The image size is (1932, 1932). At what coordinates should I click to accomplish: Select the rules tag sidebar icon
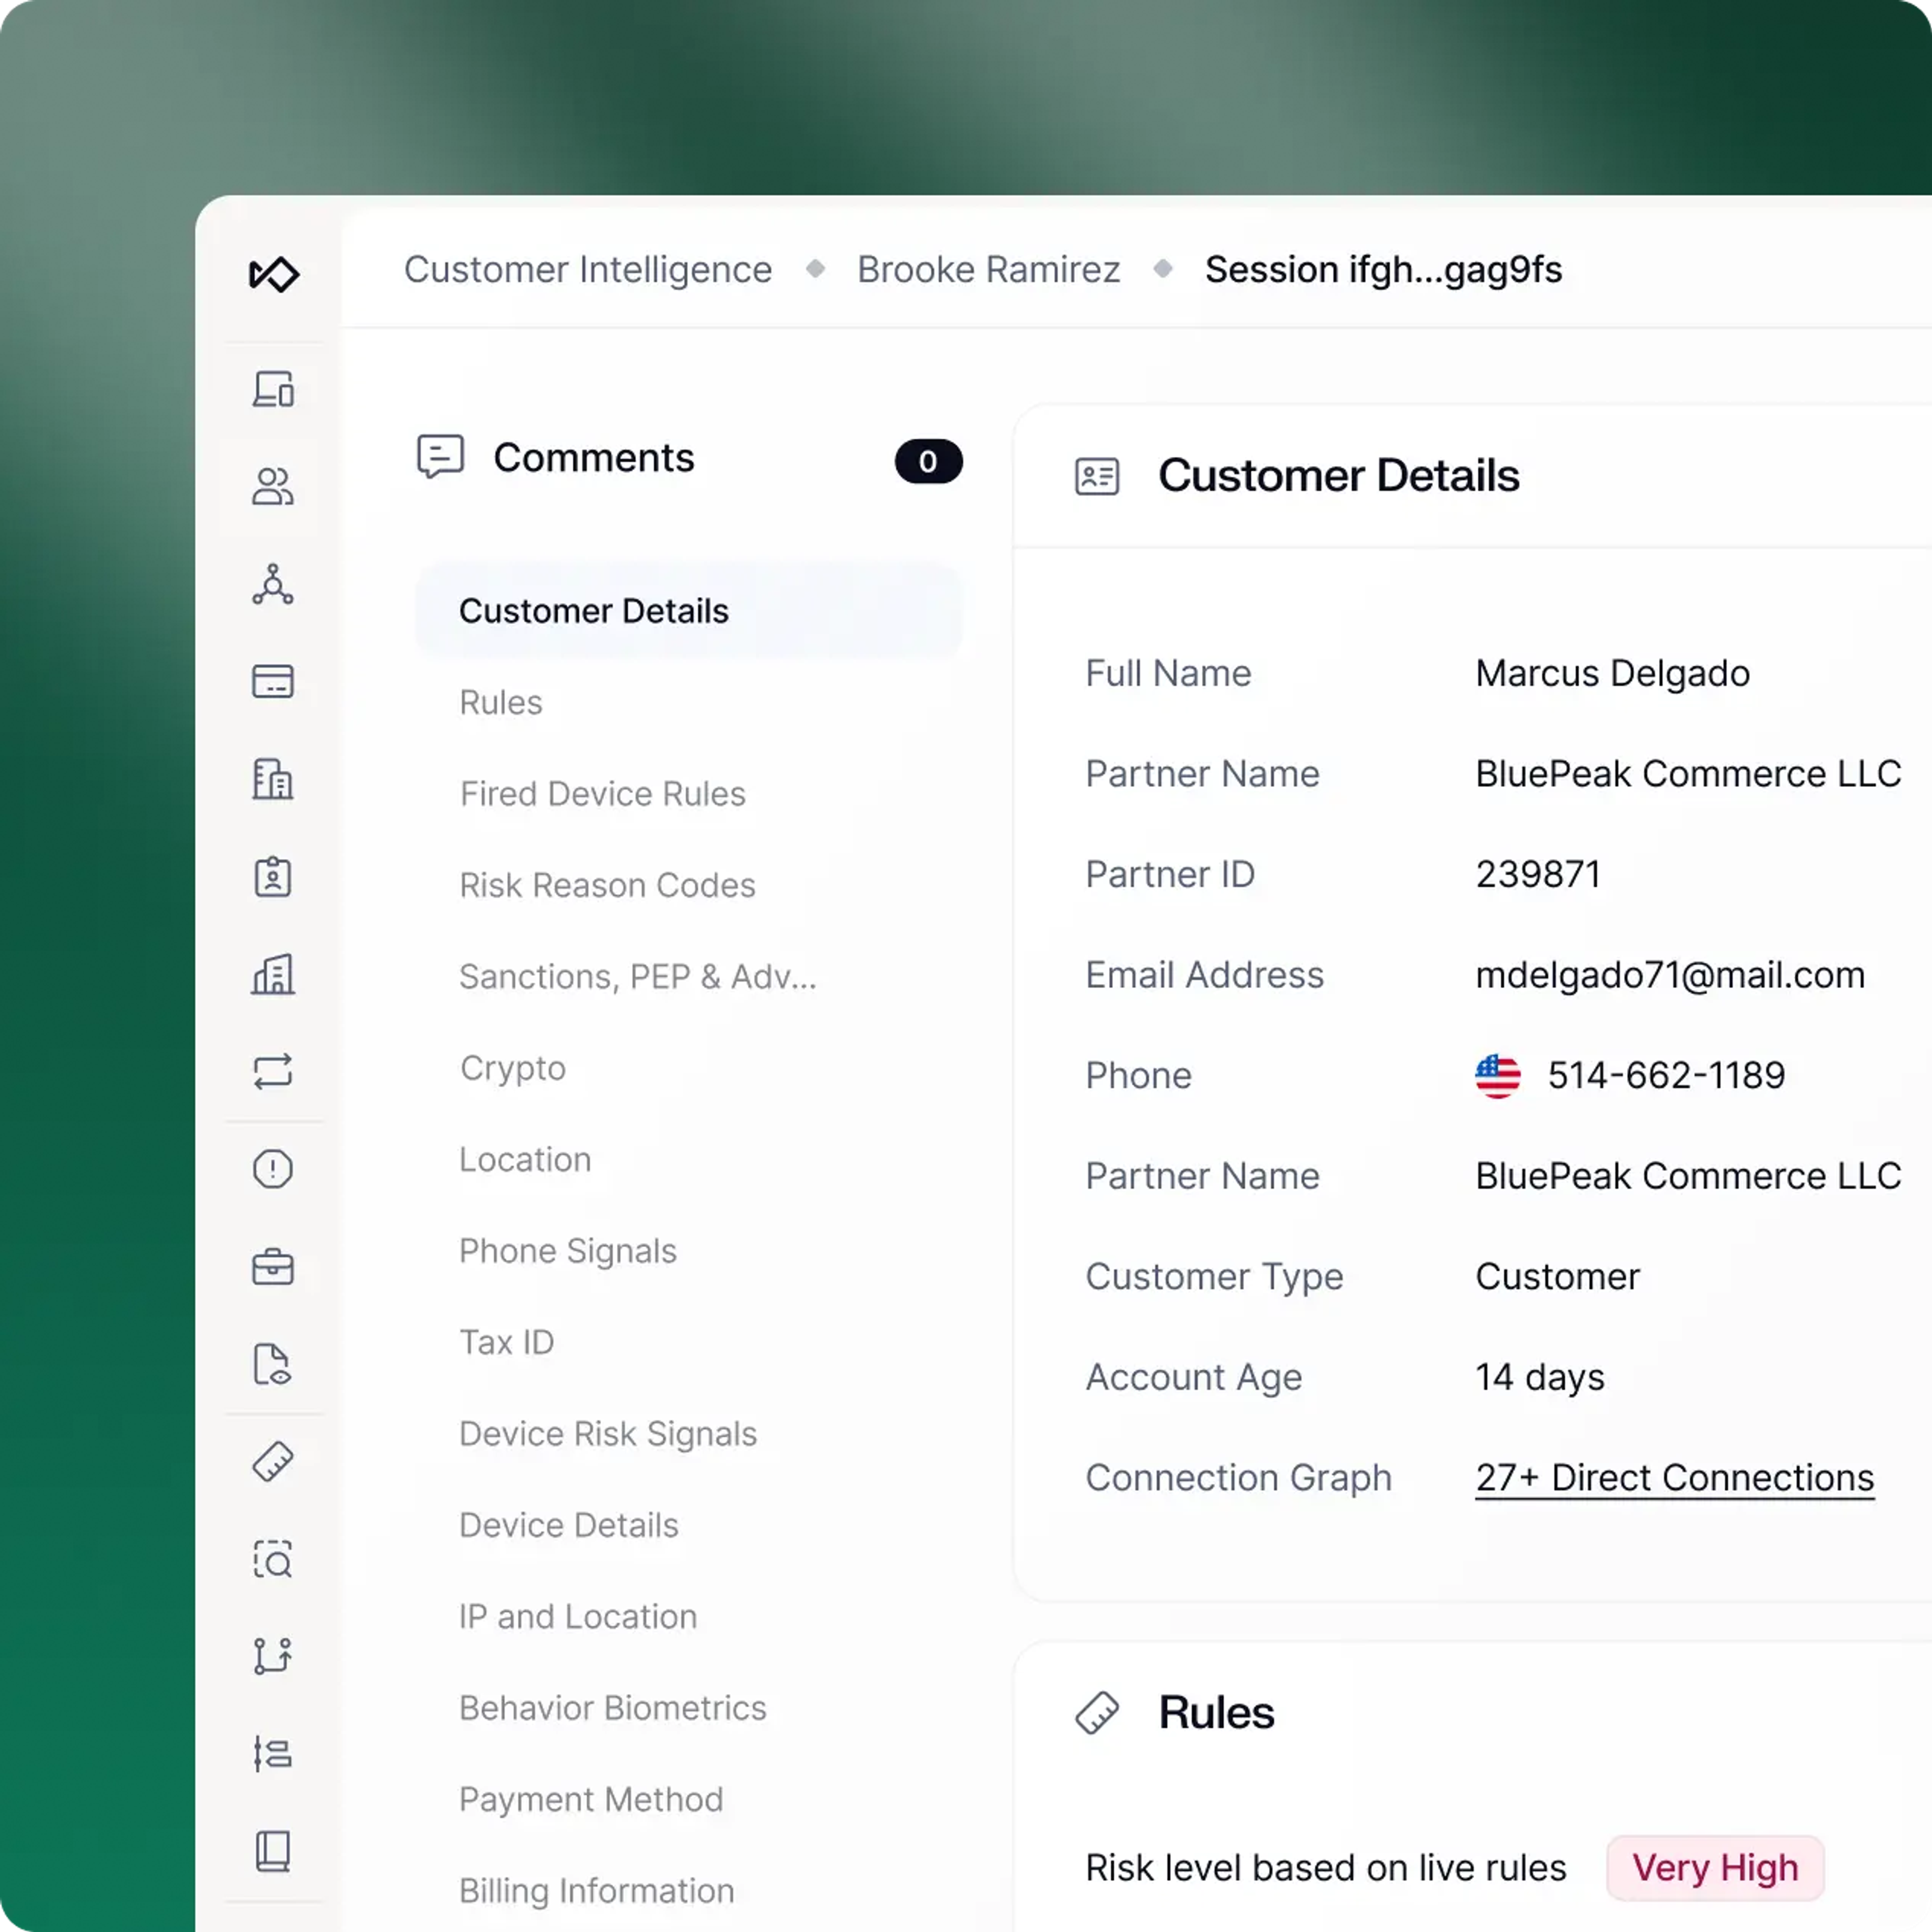pyautogui.click(x=272, y=1462)
